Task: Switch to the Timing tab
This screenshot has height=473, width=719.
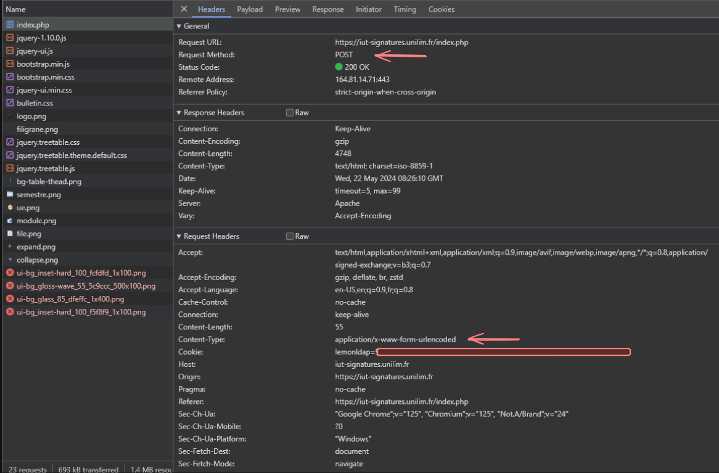Action: 405,9
